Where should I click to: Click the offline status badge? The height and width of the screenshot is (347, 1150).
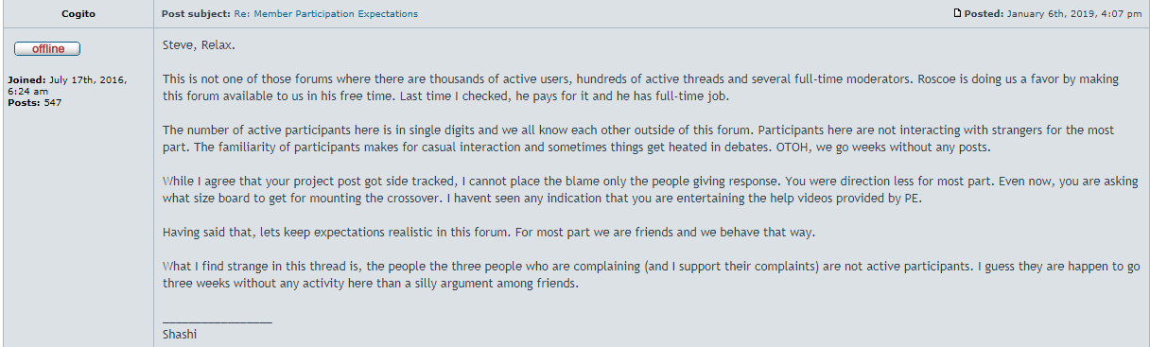click(x=47, y=48)
